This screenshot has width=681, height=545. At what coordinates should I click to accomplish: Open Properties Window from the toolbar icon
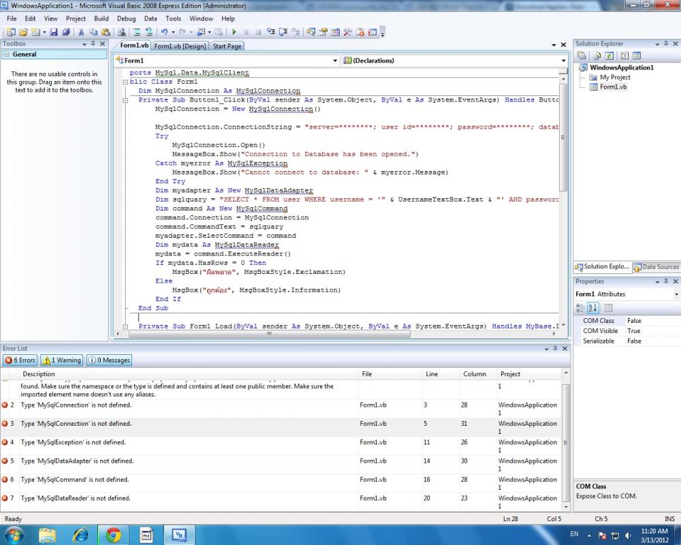pos(323,32)
